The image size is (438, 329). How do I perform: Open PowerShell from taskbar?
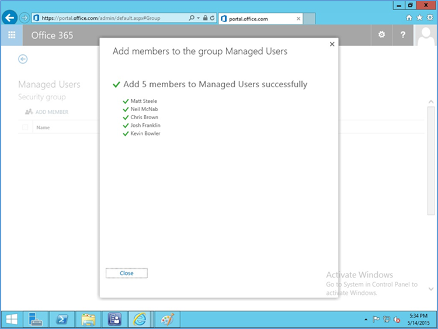62,319
